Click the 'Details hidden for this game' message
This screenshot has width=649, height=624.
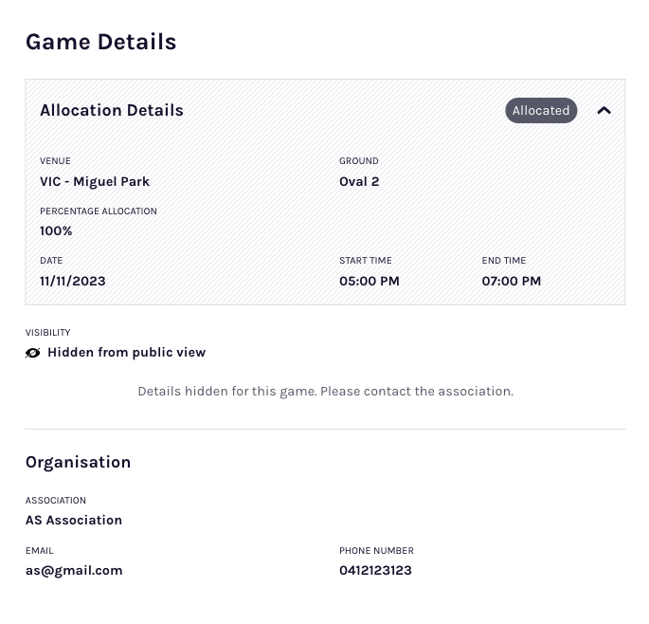(325, 391)
